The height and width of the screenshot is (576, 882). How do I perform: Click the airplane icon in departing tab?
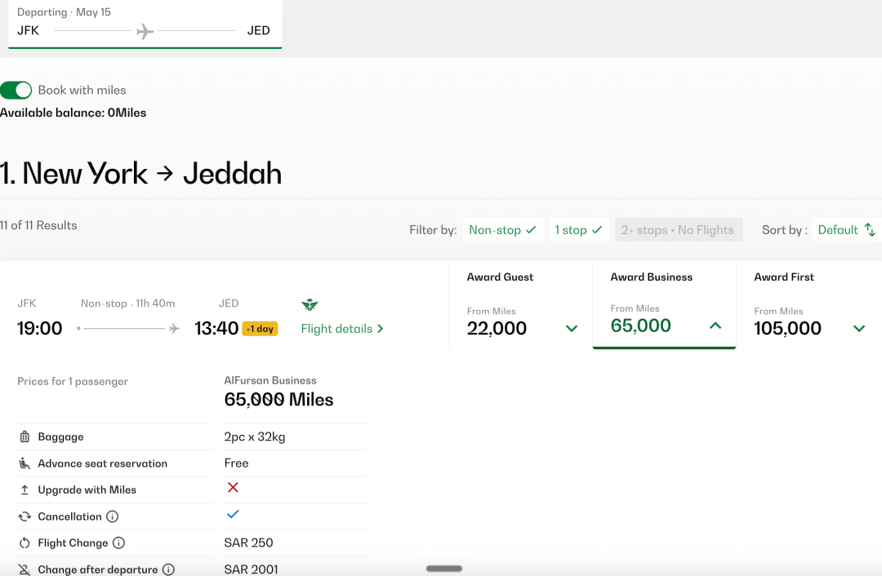[145, 31]
